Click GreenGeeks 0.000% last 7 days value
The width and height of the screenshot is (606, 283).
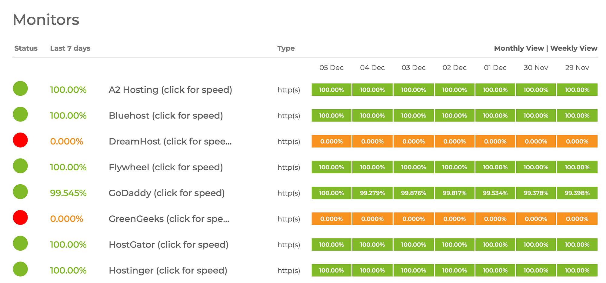tap(67, 219)
